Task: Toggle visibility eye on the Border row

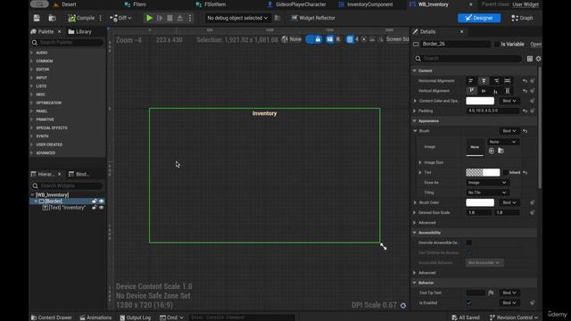Action: pos(101,202)
